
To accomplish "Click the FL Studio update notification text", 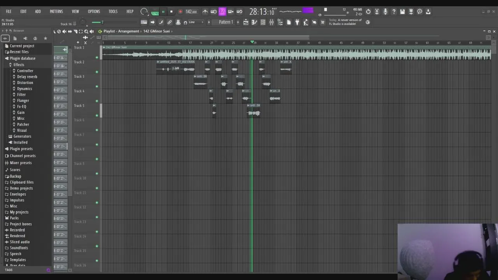I will pos(345,22).
